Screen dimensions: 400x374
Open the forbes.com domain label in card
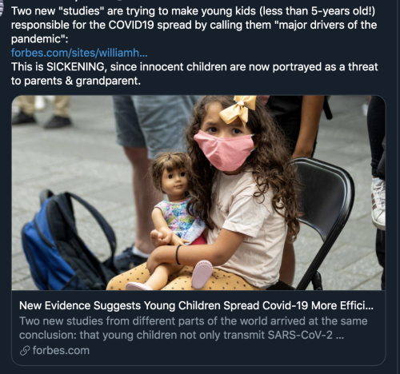pos(61,351)
